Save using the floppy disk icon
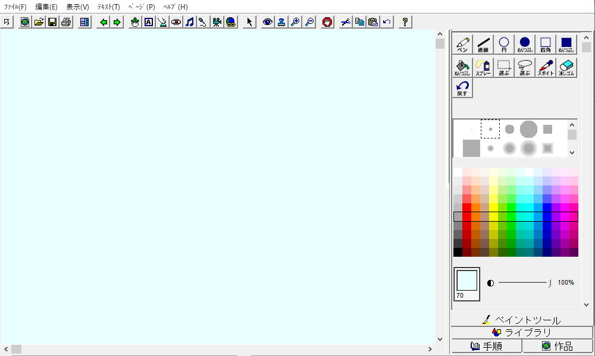The image size is (595, 356). click(x=52, y=22)
